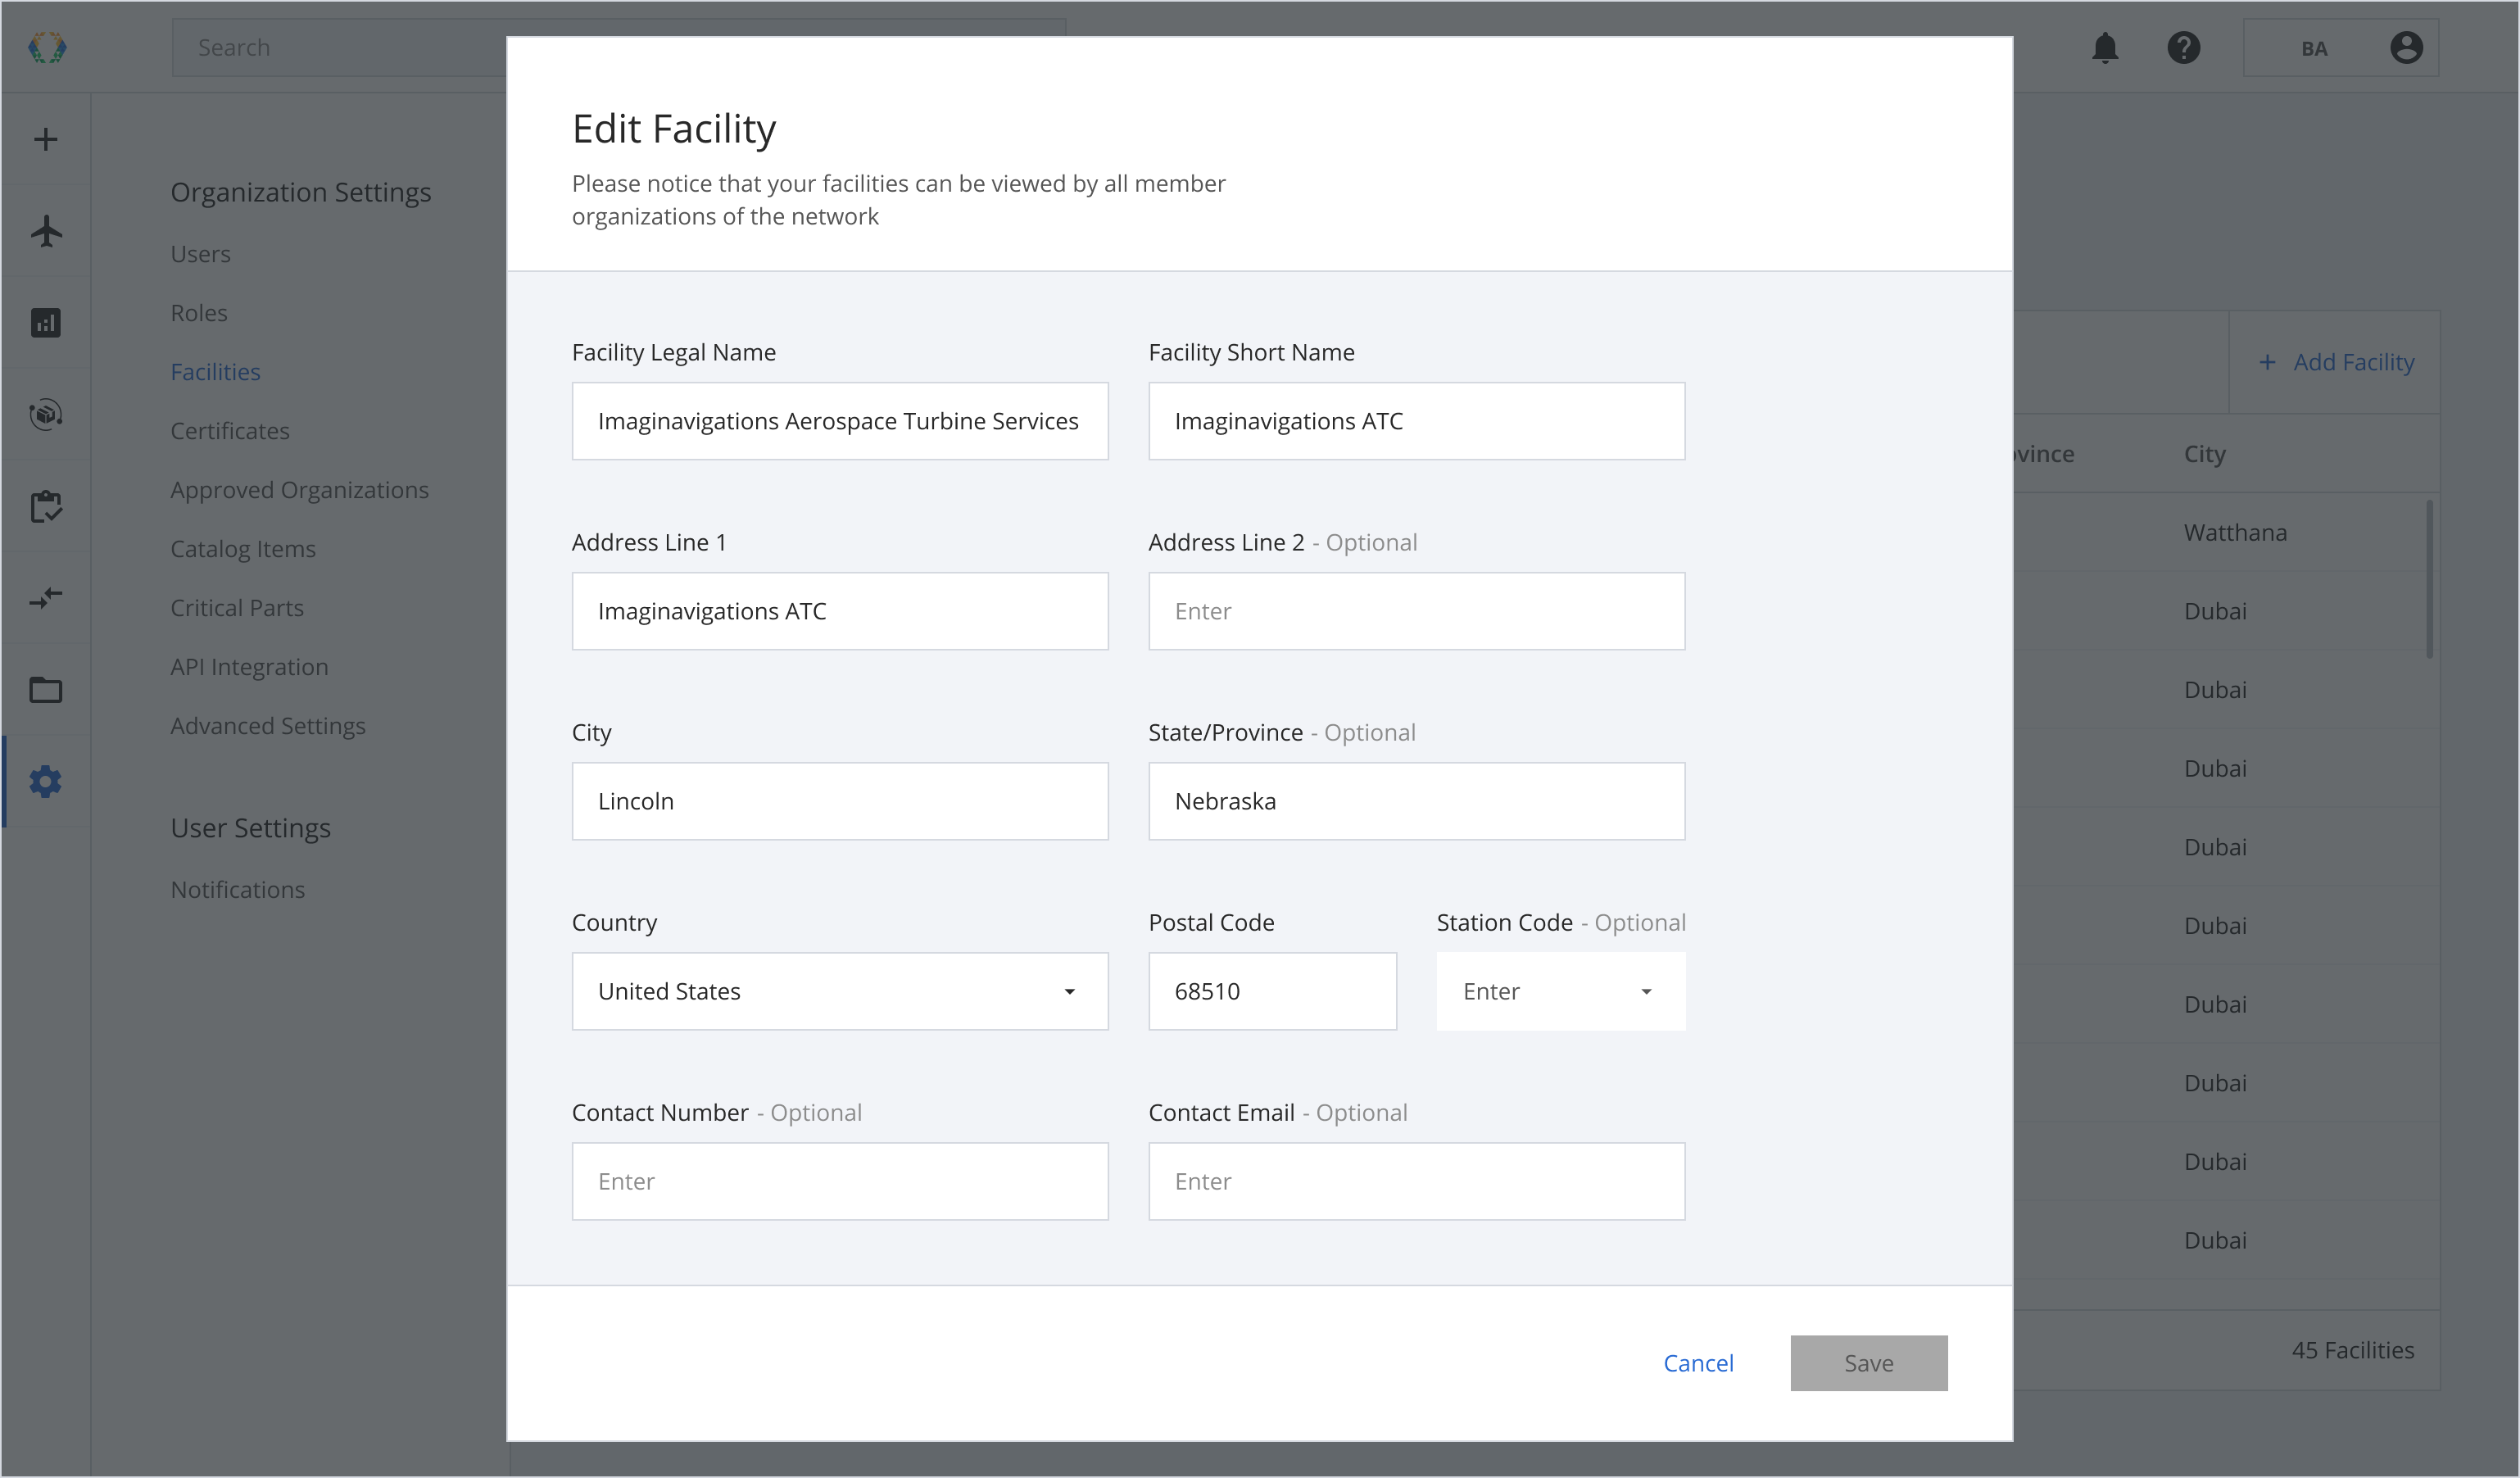Open Catalog Items settings

[x=243, y=549]
